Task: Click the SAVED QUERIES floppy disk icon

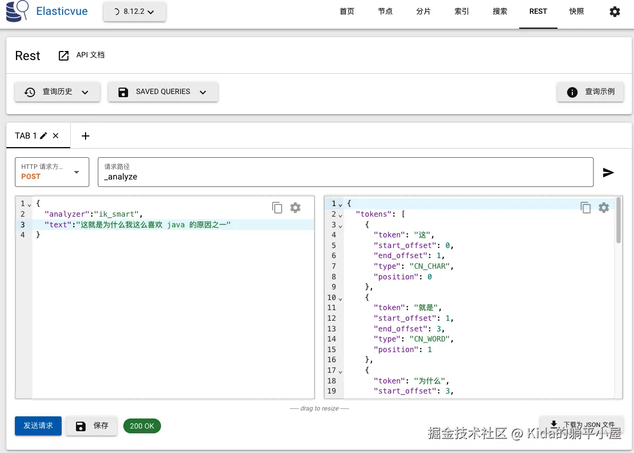Action: point(123,92)
